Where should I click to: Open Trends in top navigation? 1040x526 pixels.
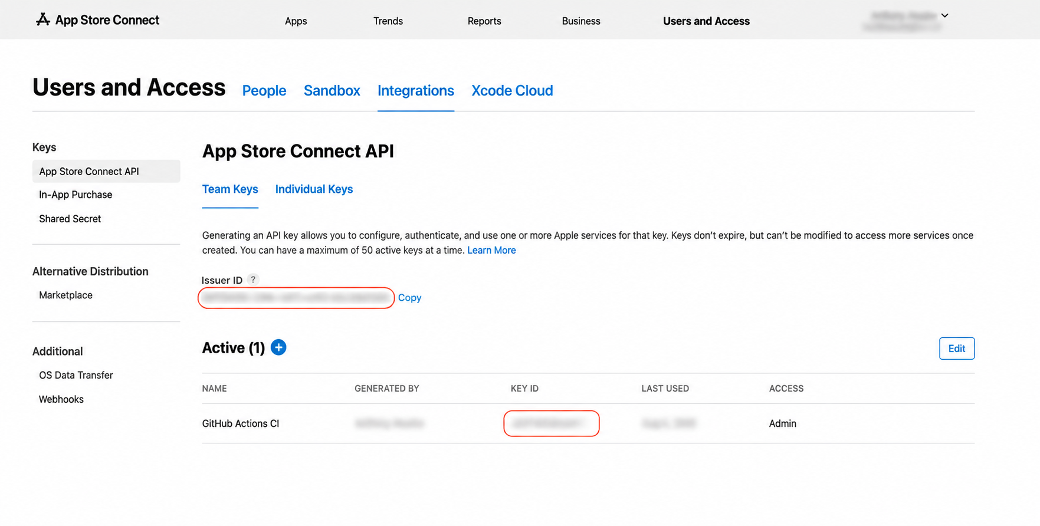coord(388,21)
